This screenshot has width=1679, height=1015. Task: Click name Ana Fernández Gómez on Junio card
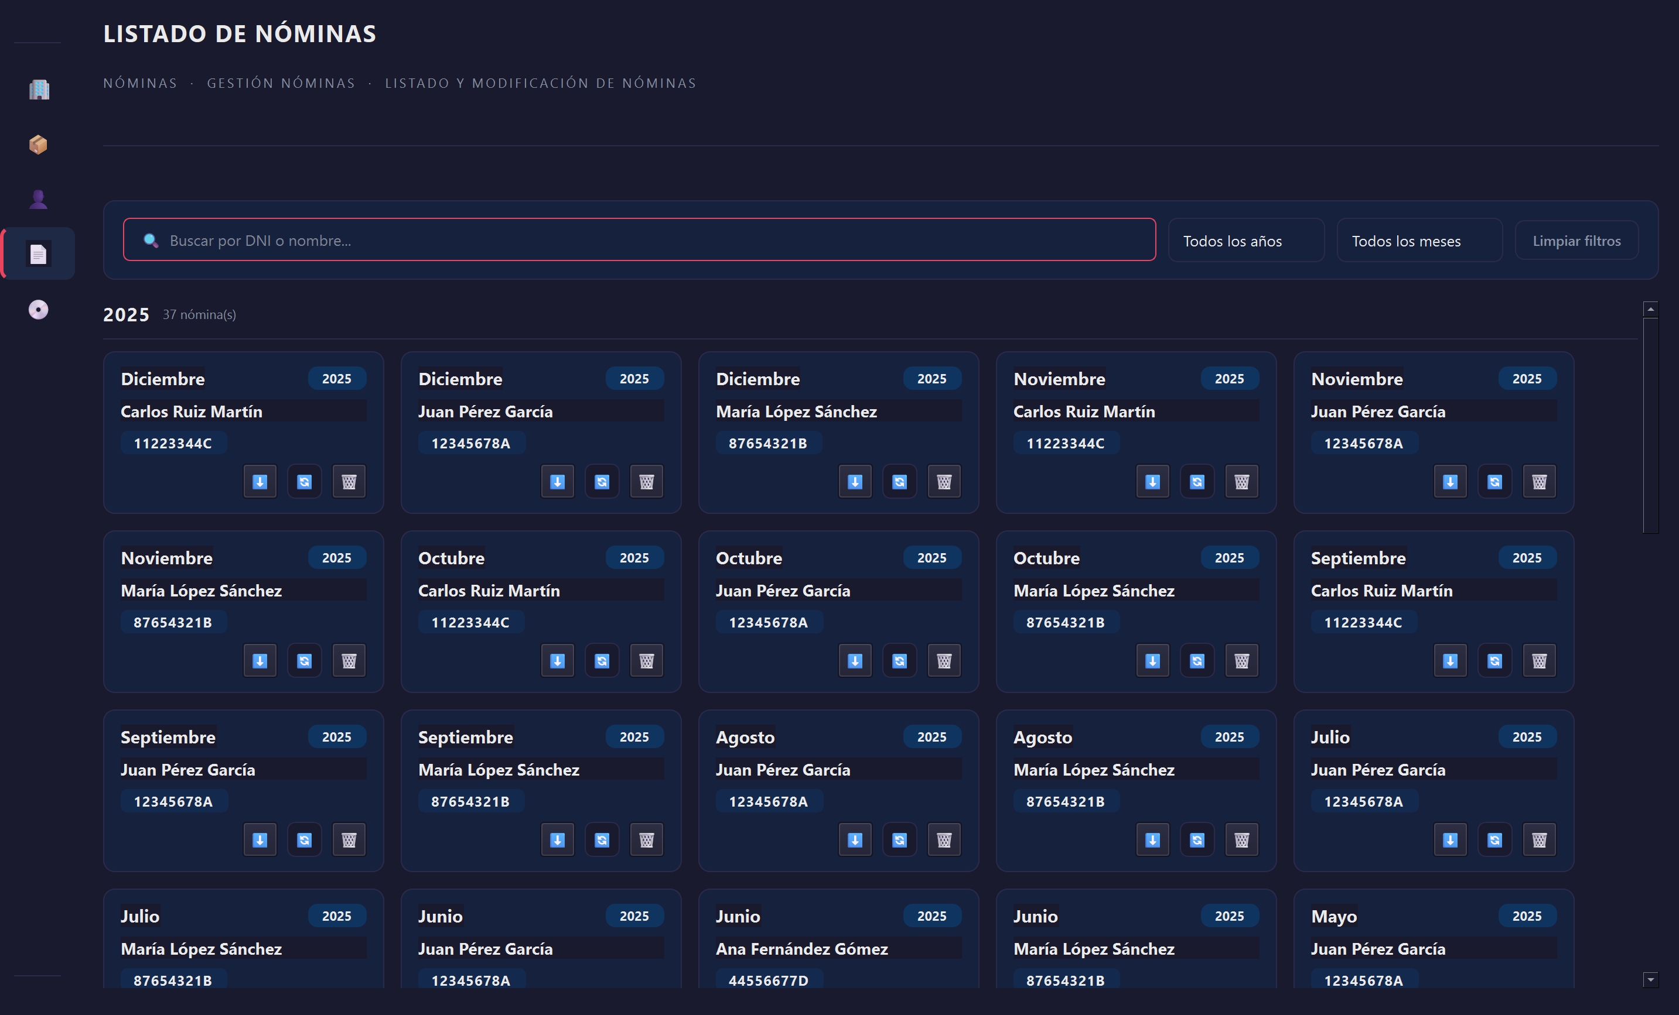click(802, 949)
